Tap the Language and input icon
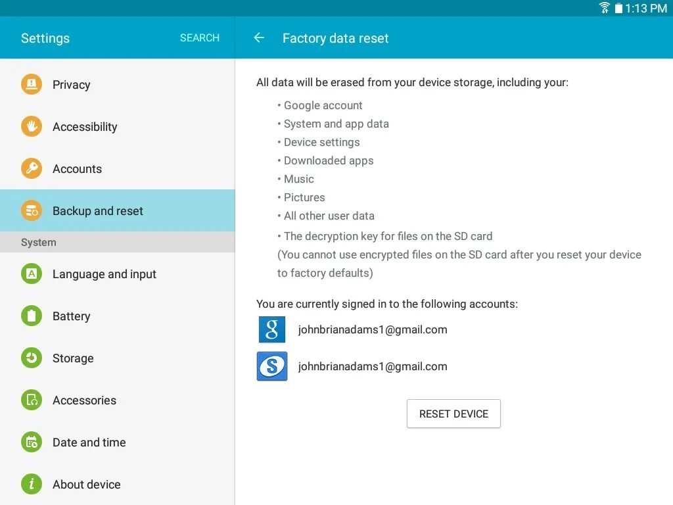673x505 pixels. pos(32,274)
